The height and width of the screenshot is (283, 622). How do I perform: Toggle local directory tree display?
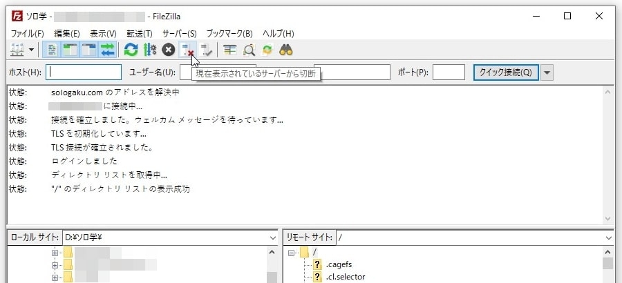pos(70,50)
